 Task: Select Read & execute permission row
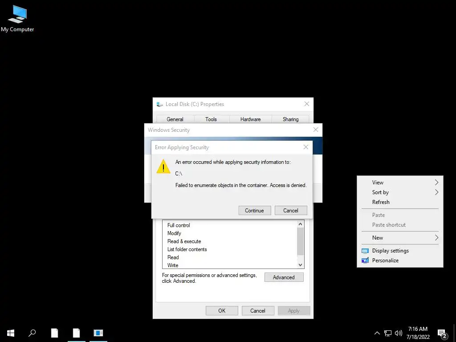coord(230,241)
